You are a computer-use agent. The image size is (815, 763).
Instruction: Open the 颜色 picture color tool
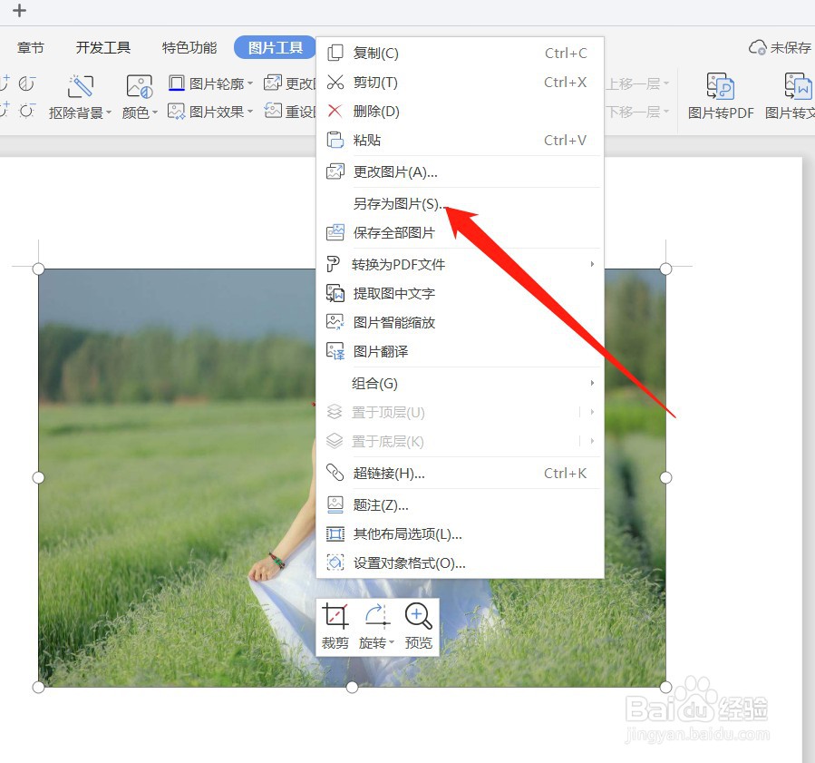133,113
